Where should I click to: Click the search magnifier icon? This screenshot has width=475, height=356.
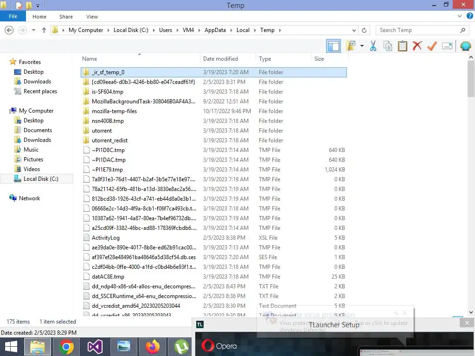click(x=462, y=30)
